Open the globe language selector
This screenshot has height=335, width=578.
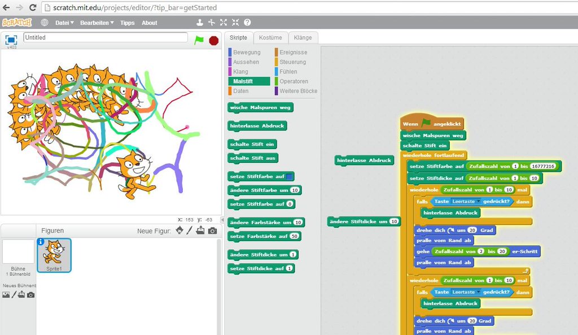click(x=45, y=23)
